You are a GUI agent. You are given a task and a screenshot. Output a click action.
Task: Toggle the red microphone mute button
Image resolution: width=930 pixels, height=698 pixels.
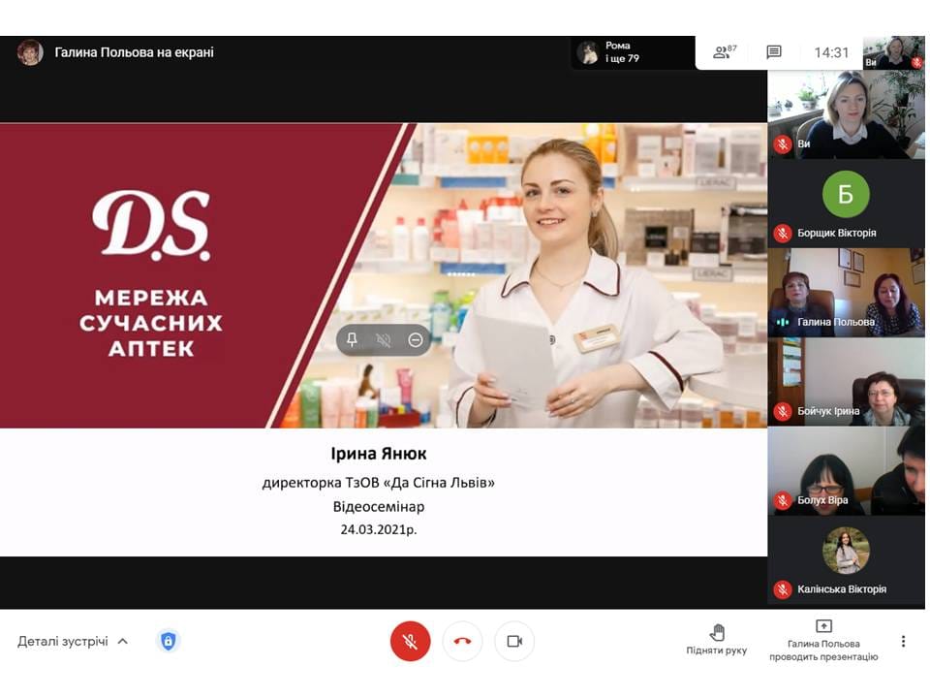click(410, 641)
